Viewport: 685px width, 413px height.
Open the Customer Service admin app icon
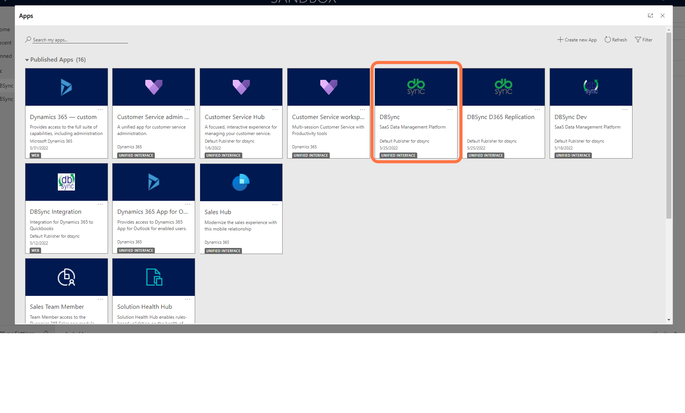click(154, 87)
